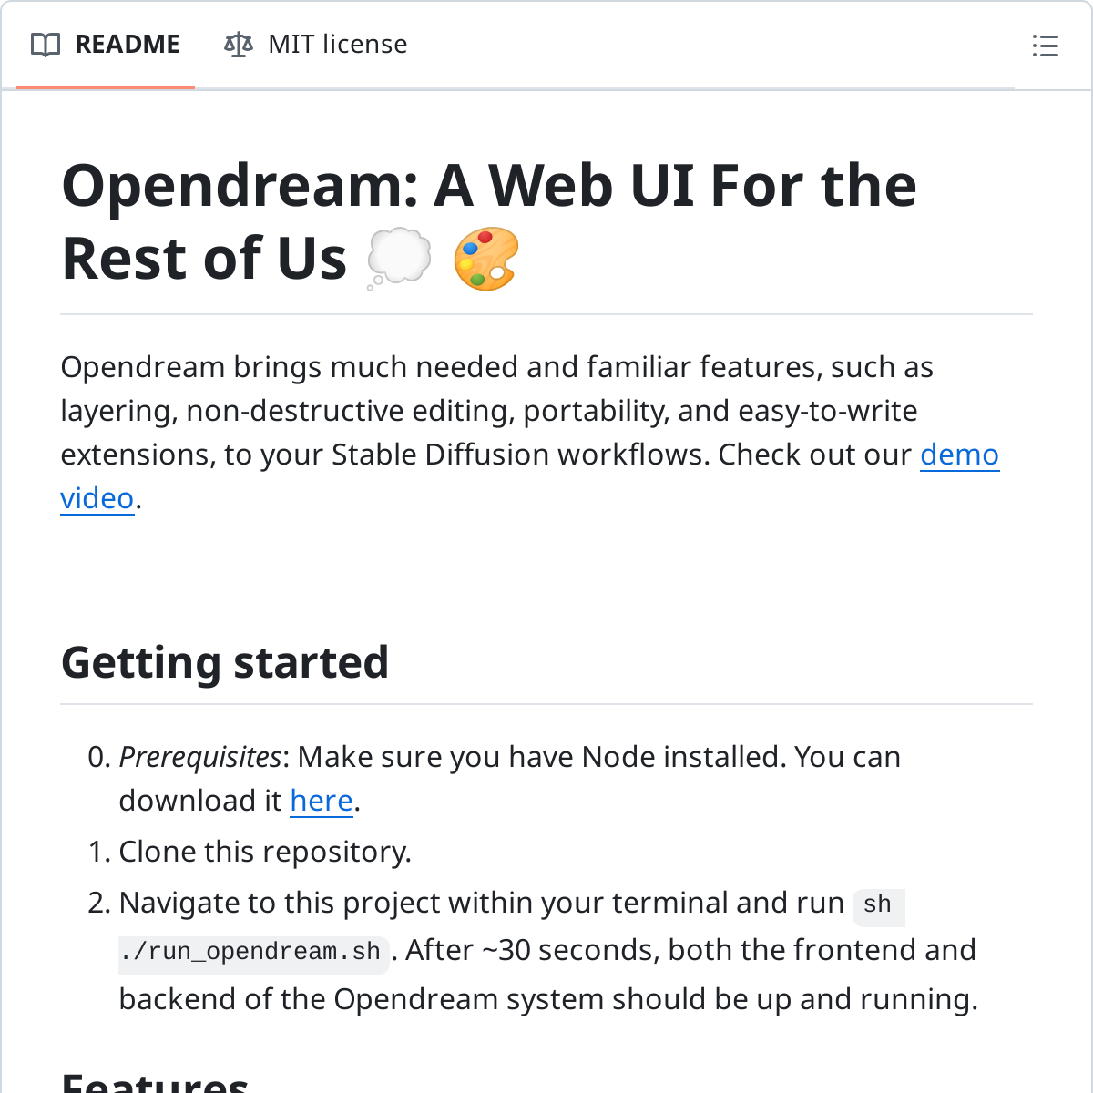Follow the "here" Node download link
This screenshot has width=1093, height=1093.
tap(322, 801)
